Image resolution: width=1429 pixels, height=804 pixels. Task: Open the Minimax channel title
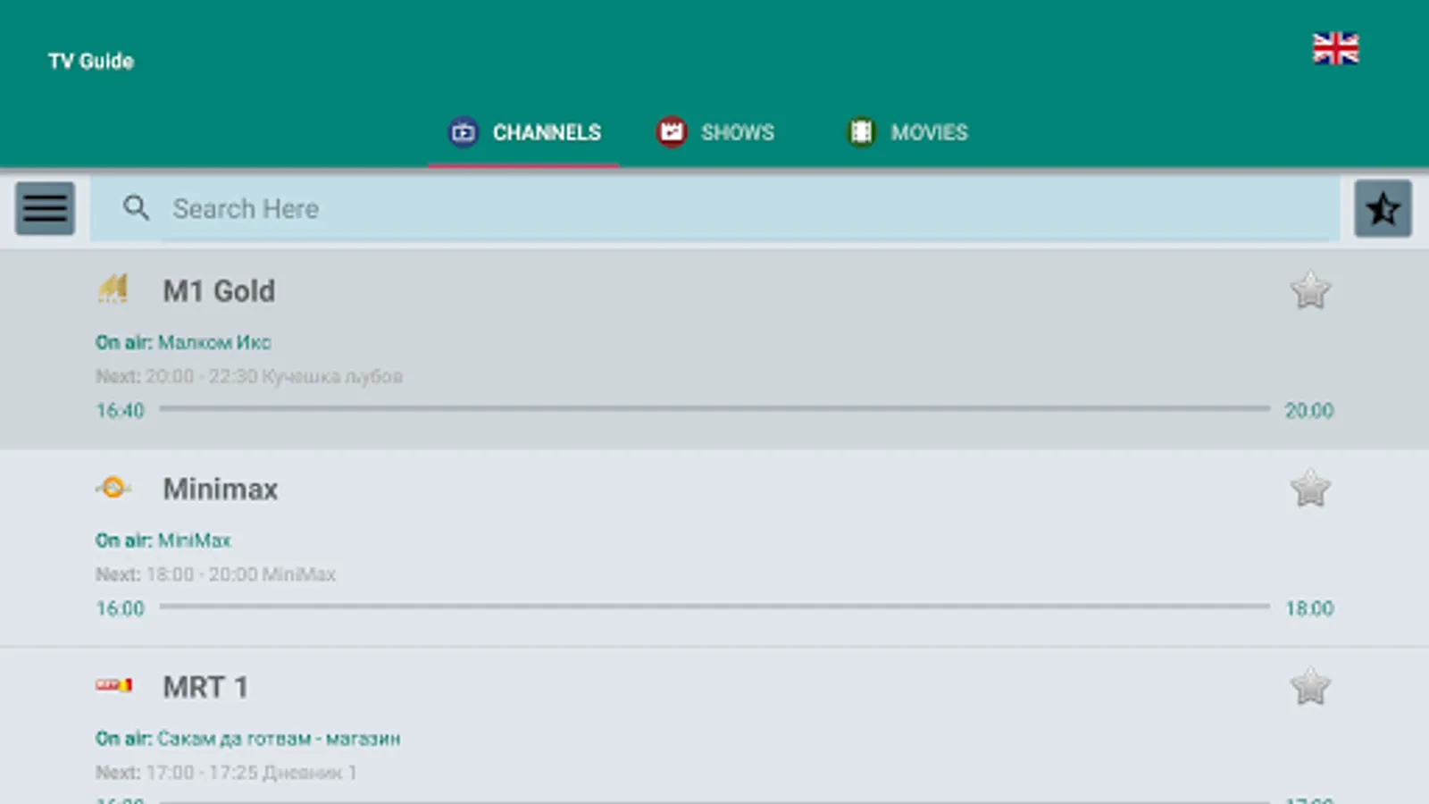point(221,489)
